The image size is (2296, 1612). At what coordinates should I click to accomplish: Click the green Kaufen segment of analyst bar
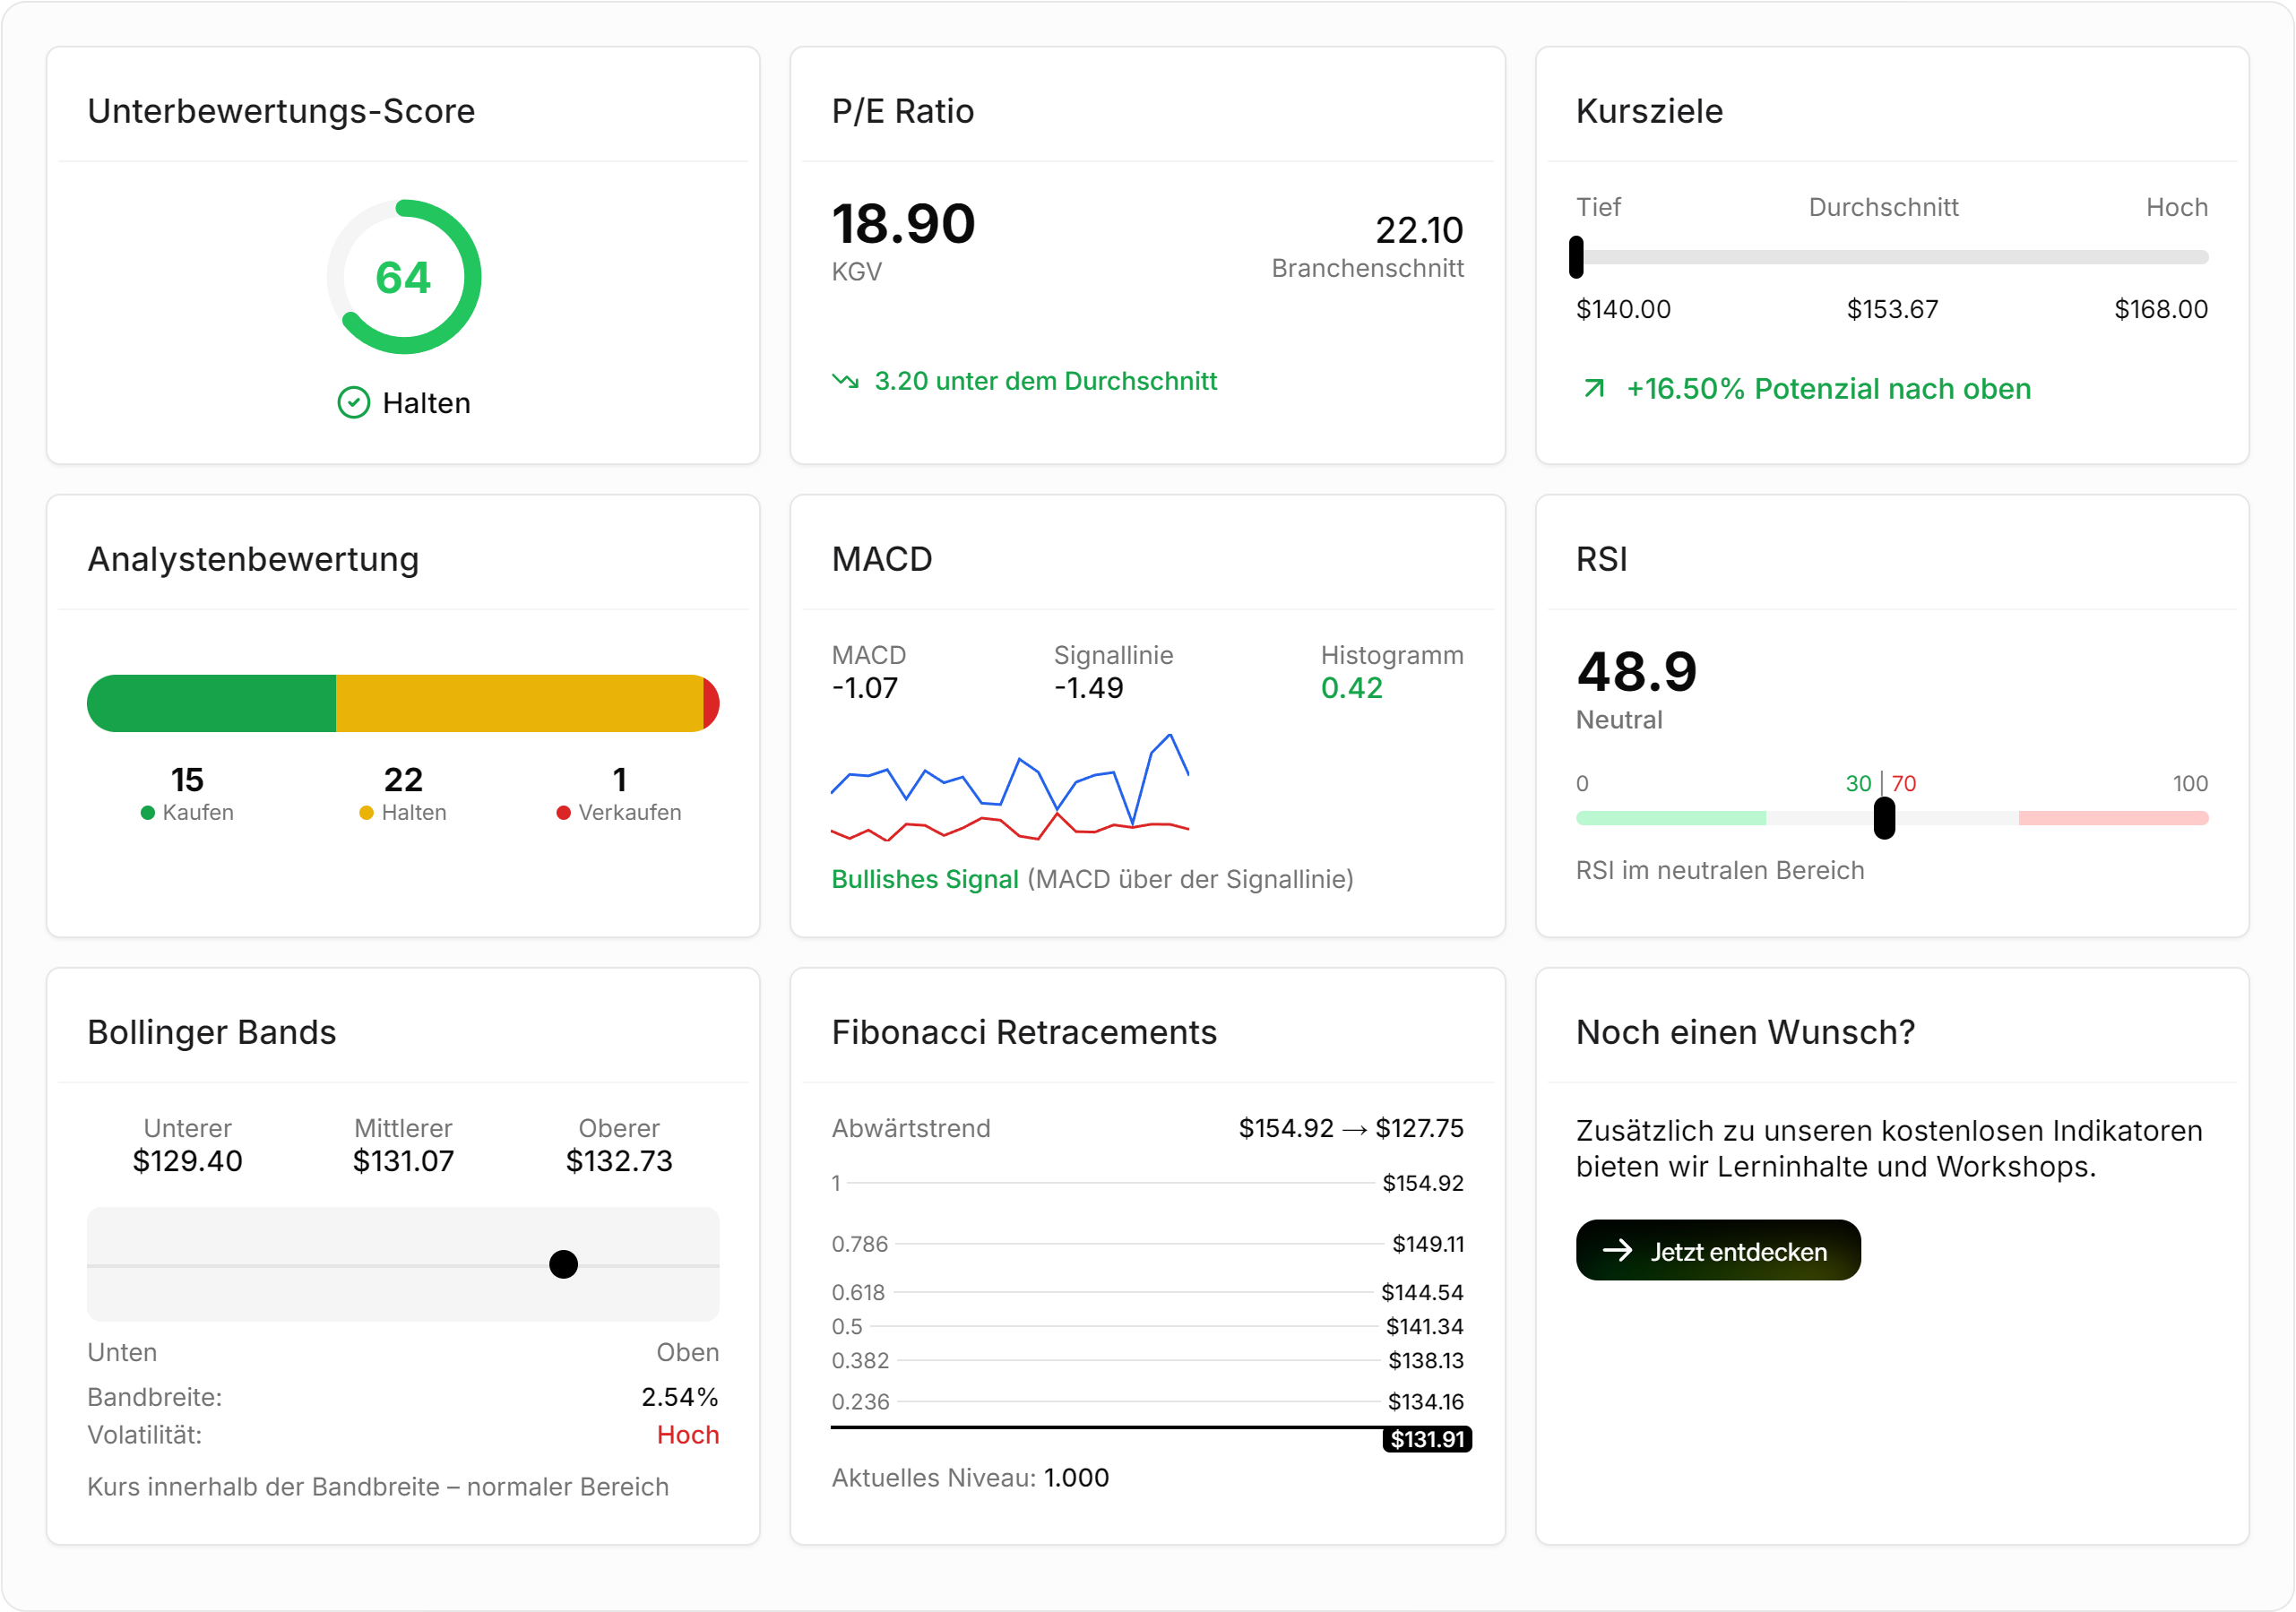pyautogui.click(x=211, y=703)
